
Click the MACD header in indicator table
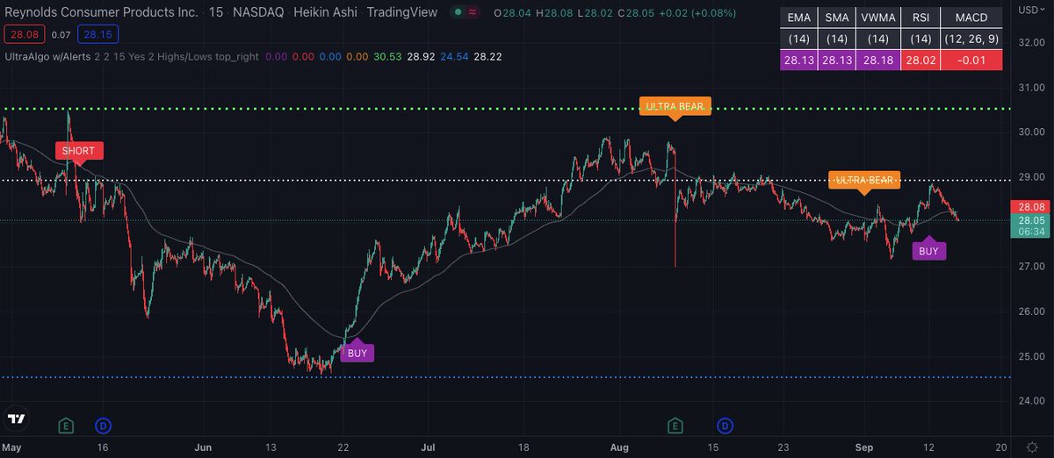971,18
